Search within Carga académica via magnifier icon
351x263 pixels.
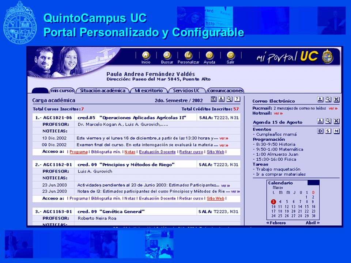(229, 99)
